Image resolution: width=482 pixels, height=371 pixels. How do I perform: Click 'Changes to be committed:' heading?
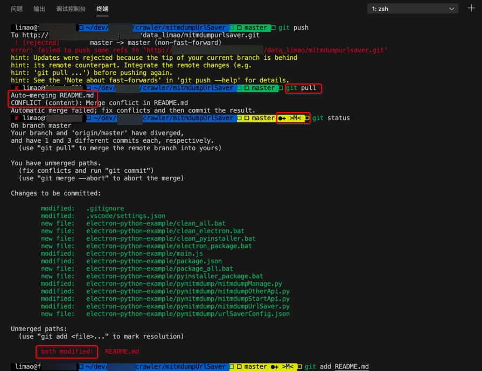point(55,193)
